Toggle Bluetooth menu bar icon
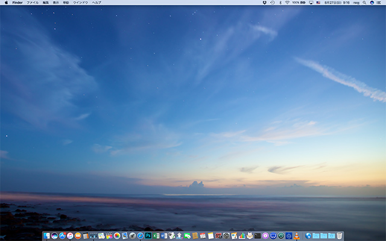 click(x=280, y=2)
